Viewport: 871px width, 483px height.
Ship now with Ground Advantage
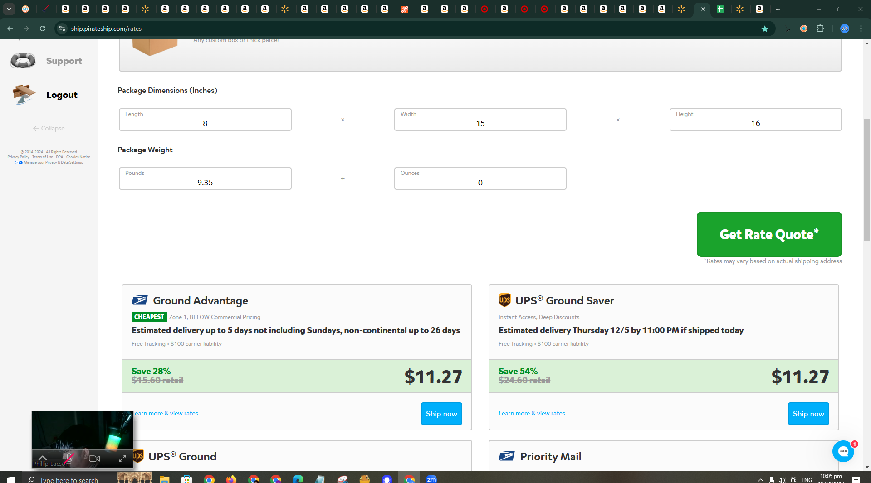click(441, 414)
